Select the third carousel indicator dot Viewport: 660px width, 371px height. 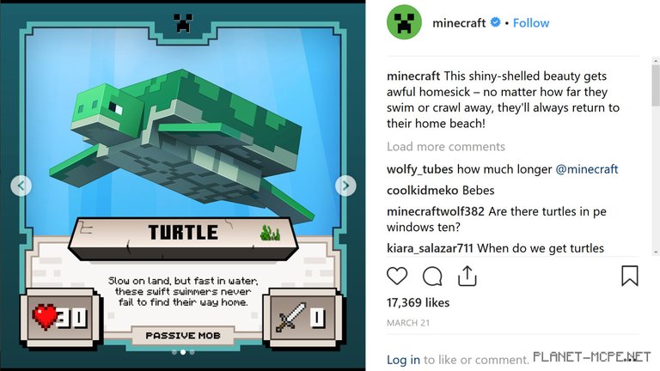click(192, 352)
